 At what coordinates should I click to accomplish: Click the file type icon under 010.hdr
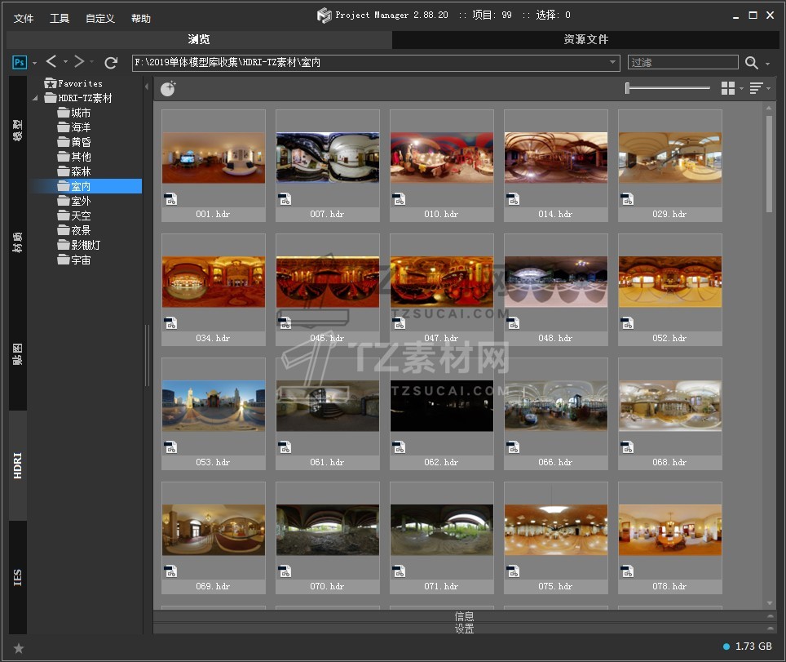click(x=399, y=199)
